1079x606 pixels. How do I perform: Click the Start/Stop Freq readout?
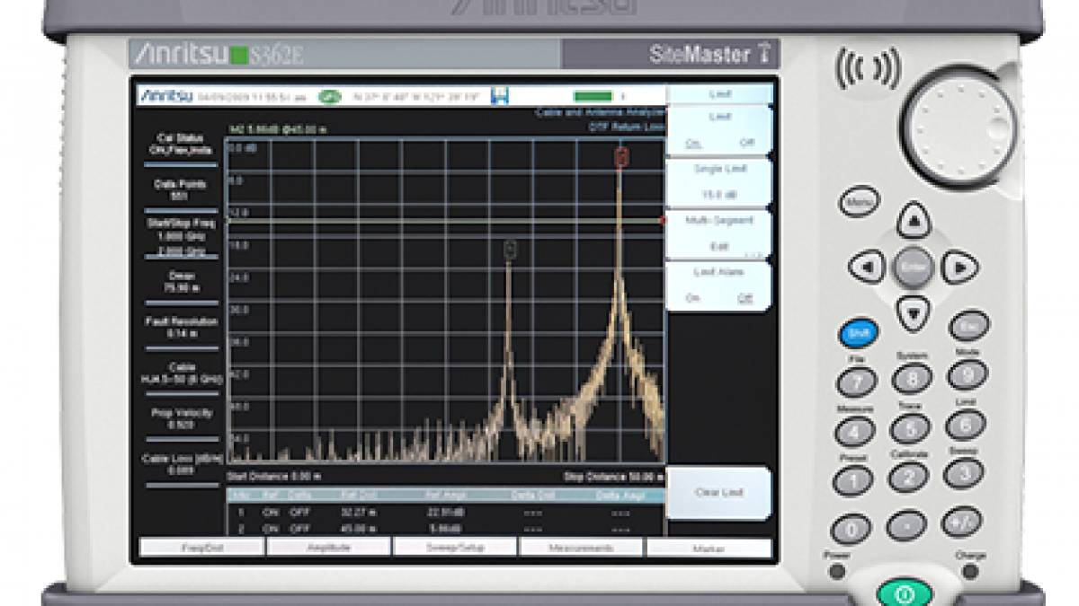point(183,237)
